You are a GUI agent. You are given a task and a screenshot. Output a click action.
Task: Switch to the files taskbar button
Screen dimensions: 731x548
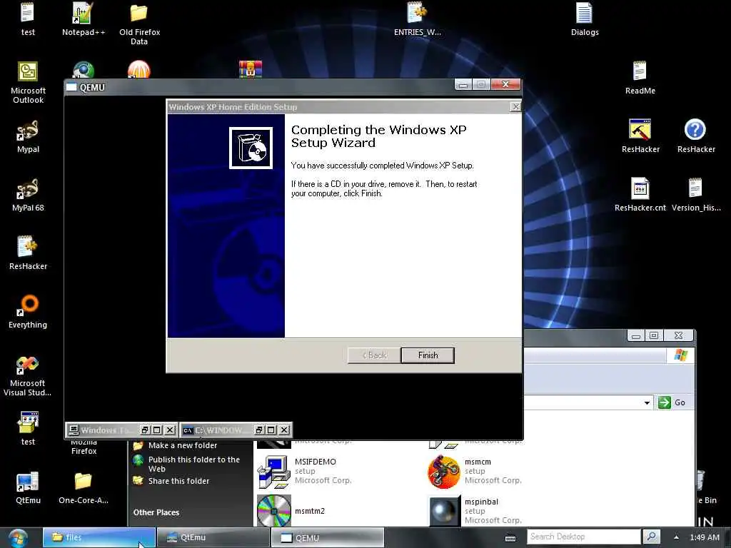point(99,537)
